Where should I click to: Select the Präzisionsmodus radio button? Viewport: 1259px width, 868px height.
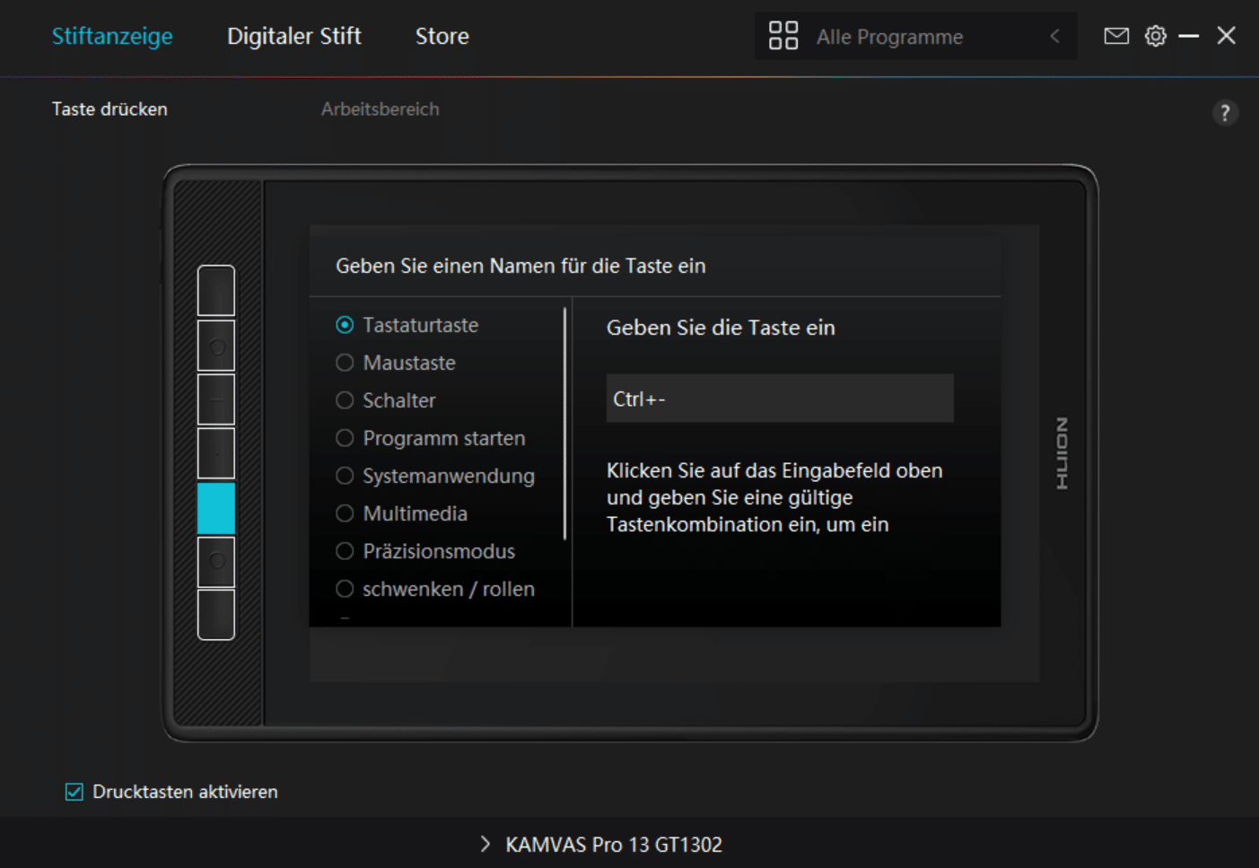(345, 551)
